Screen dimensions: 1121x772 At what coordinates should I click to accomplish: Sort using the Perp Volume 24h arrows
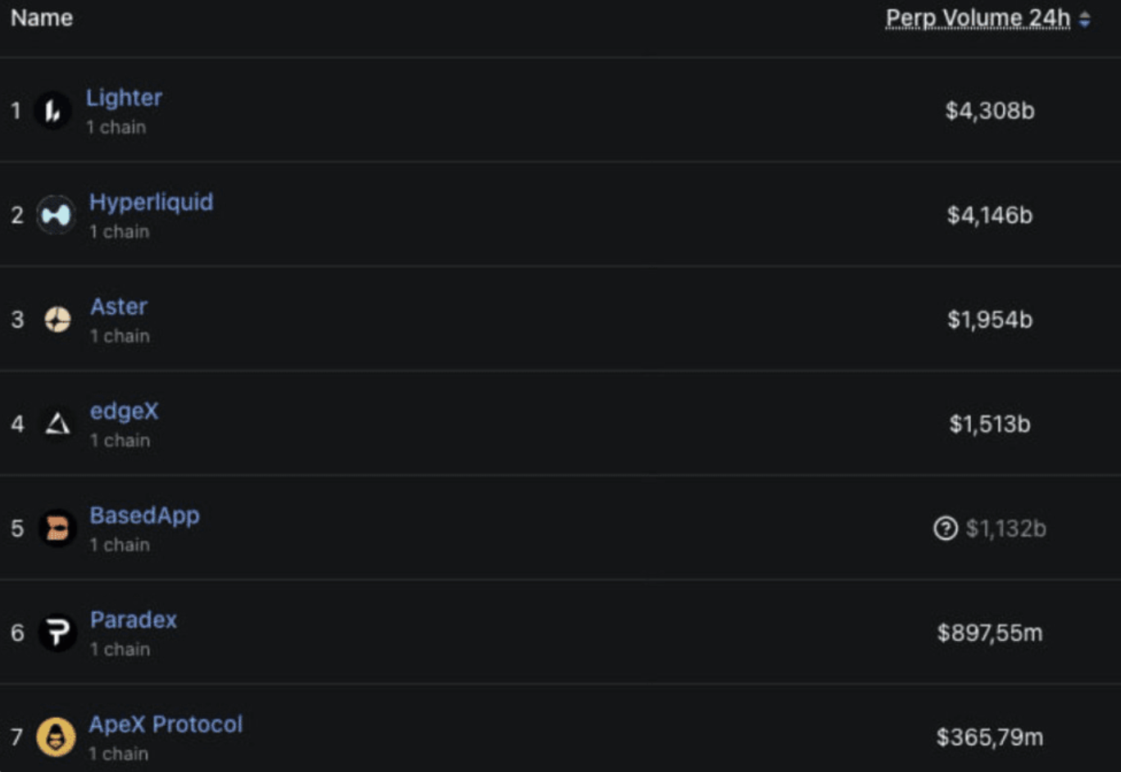pyautogui.click(x=1085, y=19)
